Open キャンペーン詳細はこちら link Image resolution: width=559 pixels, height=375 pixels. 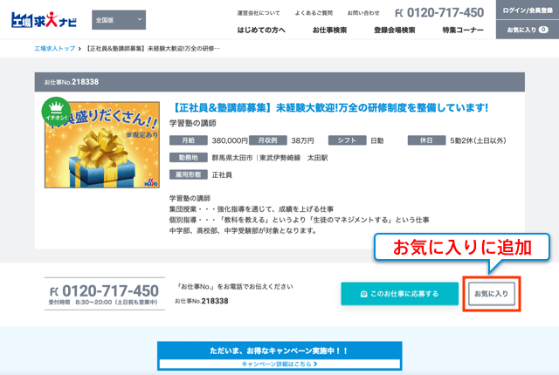[279, 364]
